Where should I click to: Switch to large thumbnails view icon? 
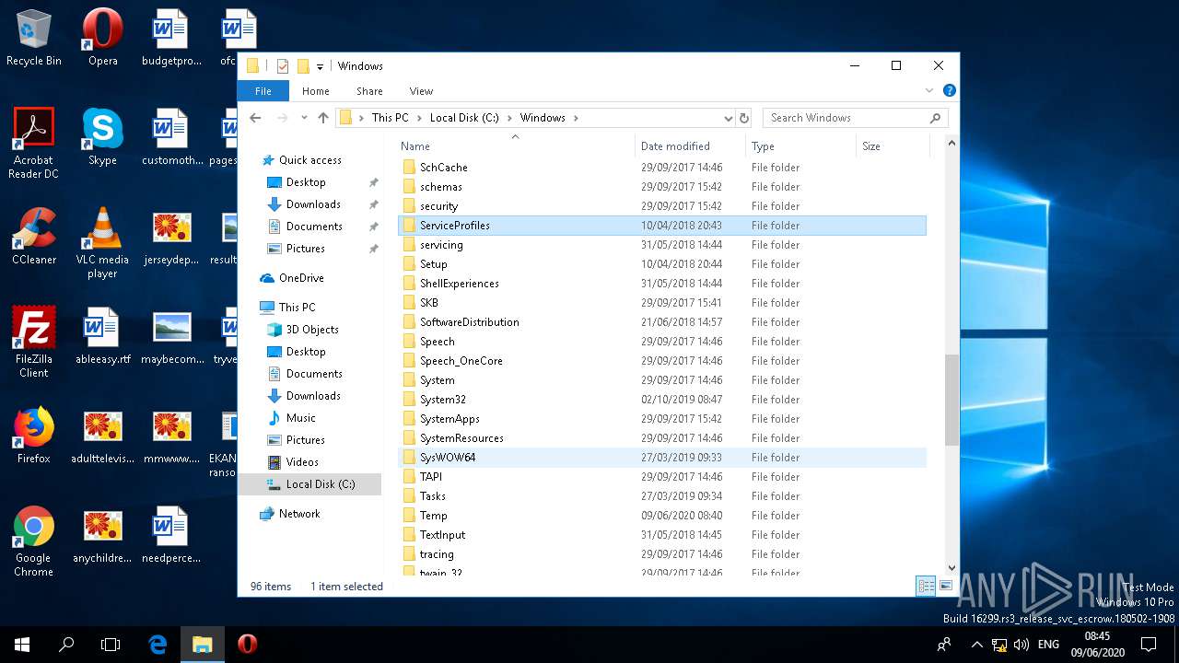tap(945, 586)
